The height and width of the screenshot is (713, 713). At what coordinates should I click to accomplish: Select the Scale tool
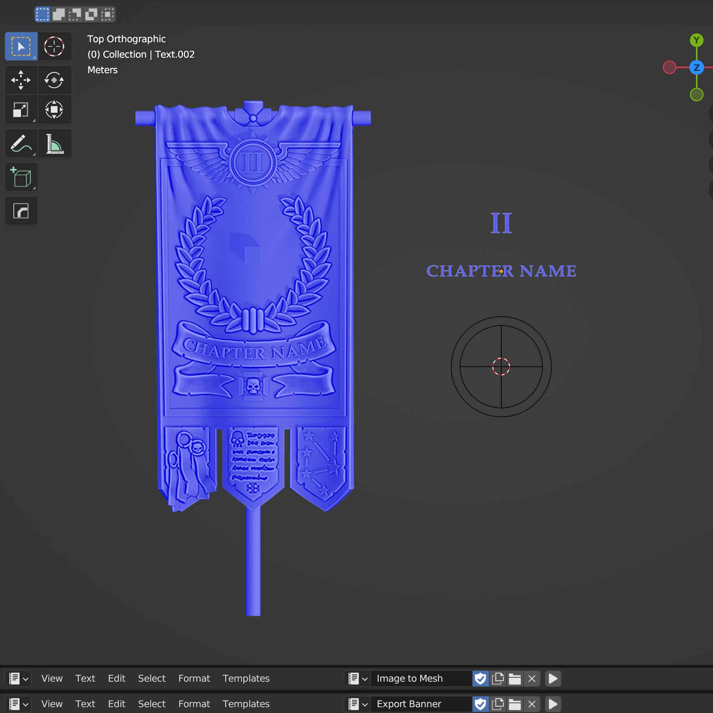point(21,109)
